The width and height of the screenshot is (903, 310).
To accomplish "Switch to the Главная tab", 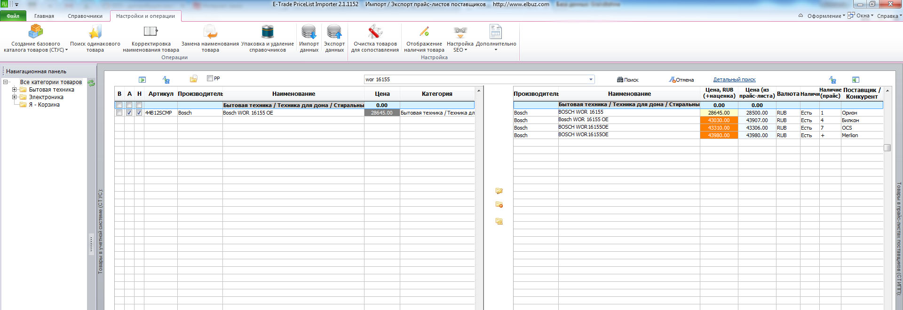I will 44,16.
